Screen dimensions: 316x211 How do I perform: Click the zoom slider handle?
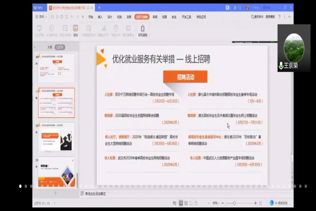234,203
